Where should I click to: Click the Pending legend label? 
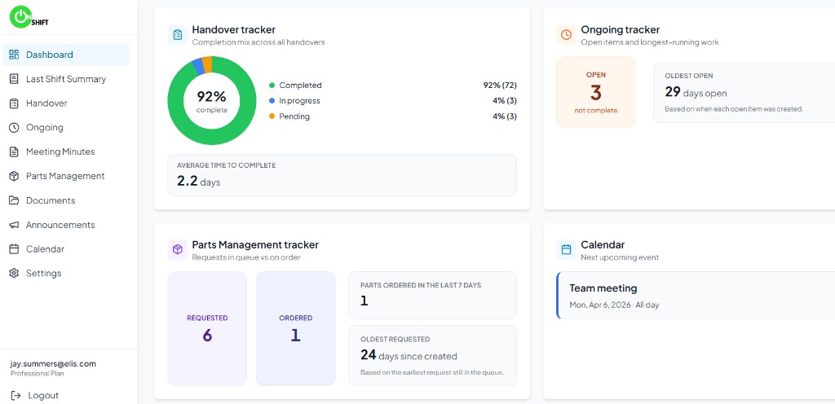pos(294,116)
